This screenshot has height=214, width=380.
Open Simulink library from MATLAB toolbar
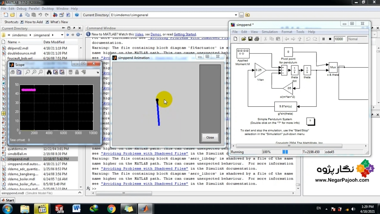point(55,15)
